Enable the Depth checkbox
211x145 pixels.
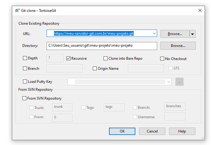coord(25,58)
